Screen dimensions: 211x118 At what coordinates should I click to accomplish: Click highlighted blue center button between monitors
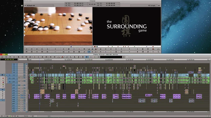pos(89,52)
